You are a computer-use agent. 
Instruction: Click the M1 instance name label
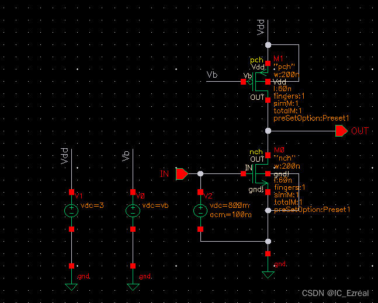click(278, 59)
